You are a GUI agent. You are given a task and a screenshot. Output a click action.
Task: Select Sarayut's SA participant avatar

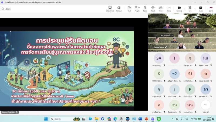click(x=158, y=58)
